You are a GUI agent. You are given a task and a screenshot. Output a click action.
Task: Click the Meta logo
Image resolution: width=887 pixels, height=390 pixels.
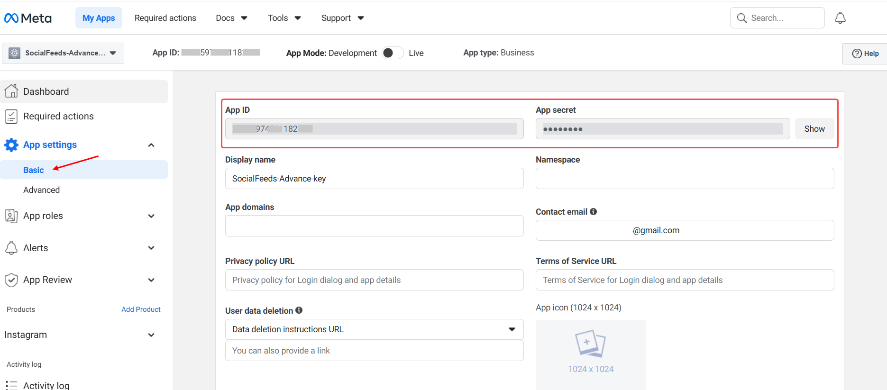[28, 18]
